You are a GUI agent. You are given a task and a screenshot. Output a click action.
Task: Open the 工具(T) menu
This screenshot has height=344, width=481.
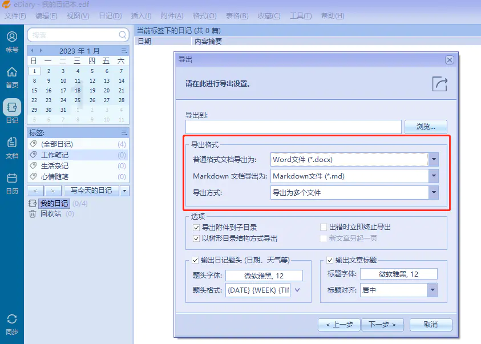301,16
